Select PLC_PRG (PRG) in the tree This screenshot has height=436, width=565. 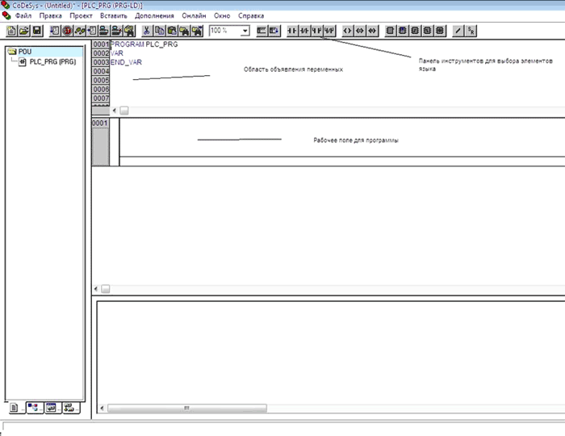[x=52, y=62]
